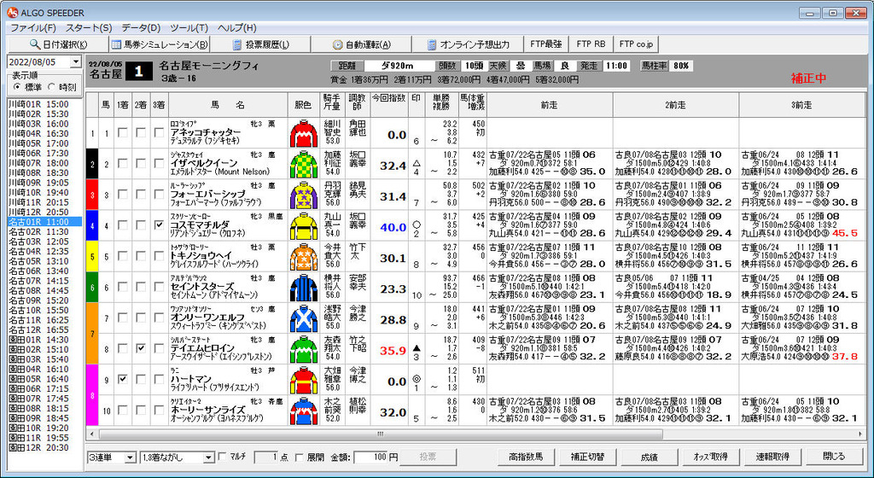The width and height of the screenshot is (874, 478).
Task: Click the document icon on オンライン予想出力
Action: (x=431, y=44)
